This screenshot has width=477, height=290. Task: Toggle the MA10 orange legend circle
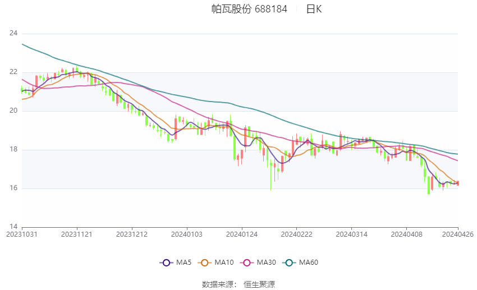click(x=204, y=263)
